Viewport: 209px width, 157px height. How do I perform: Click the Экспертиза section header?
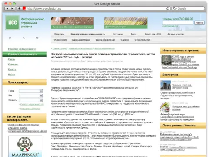pos(183,75)
